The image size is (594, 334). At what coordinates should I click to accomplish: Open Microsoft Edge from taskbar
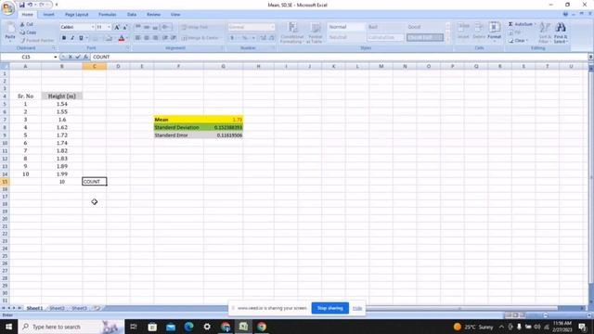click(x=188, y=327)
